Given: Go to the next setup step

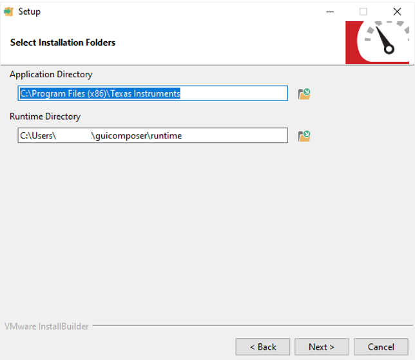Looking at the screenshot, I should (322, 346).
